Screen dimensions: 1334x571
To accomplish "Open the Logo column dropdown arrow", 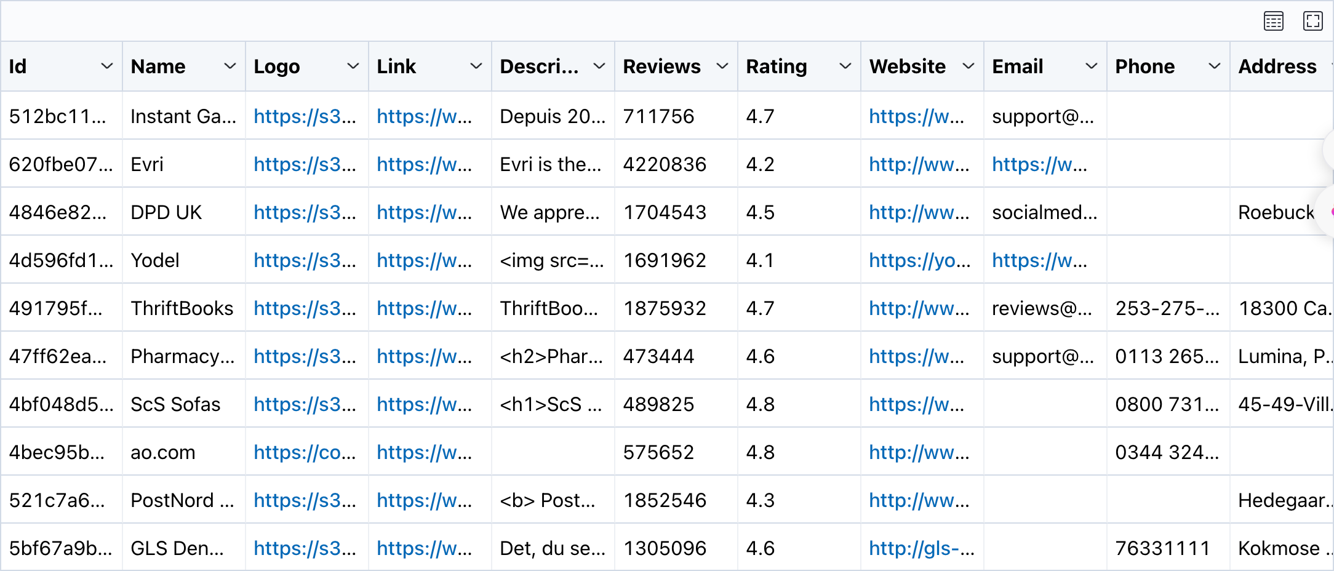I will point(353,66).
